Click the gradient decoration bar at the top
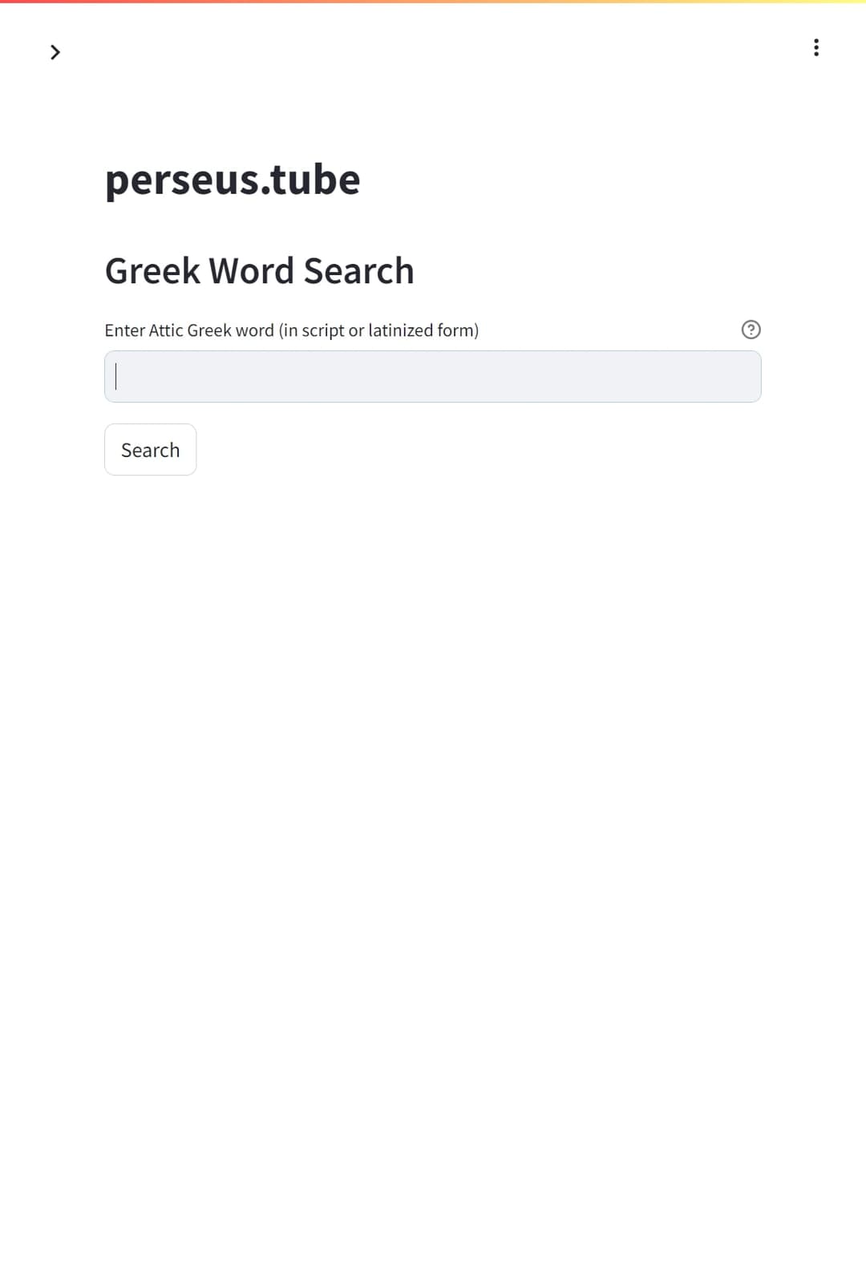 tap(433, 2)
